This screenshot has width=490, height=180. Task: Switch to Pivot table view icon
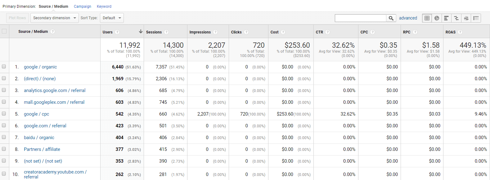pos(476,18)
